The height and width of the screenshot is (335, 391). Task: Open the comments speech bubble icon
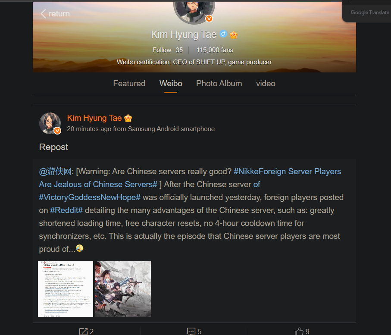(191, 331)
